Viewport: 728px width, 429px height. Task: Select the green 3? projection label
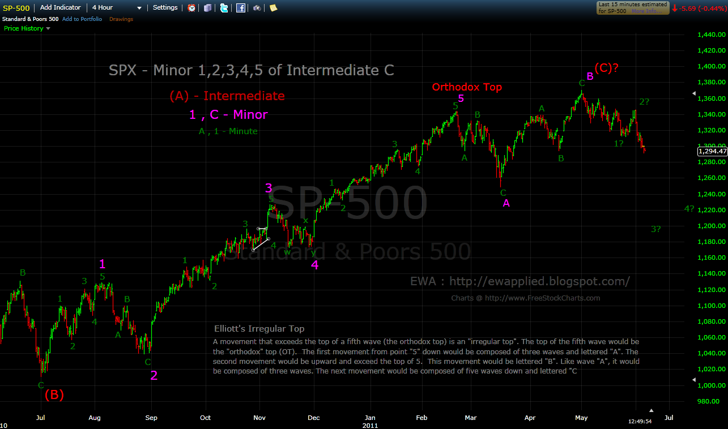656,229
